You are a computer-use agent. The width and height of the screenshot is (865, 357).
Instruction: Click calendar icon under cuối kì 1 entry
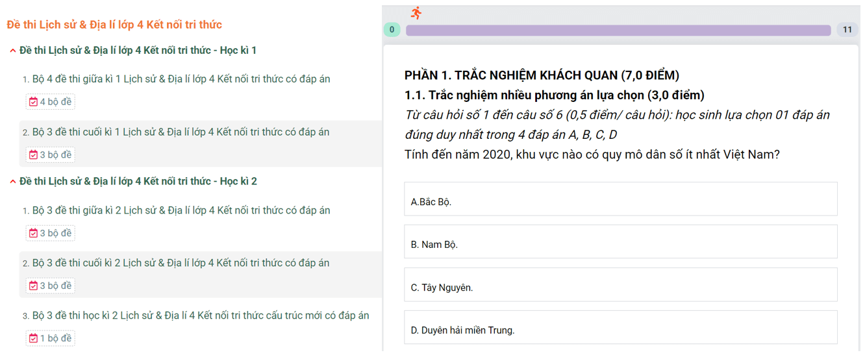pos(33,155)
